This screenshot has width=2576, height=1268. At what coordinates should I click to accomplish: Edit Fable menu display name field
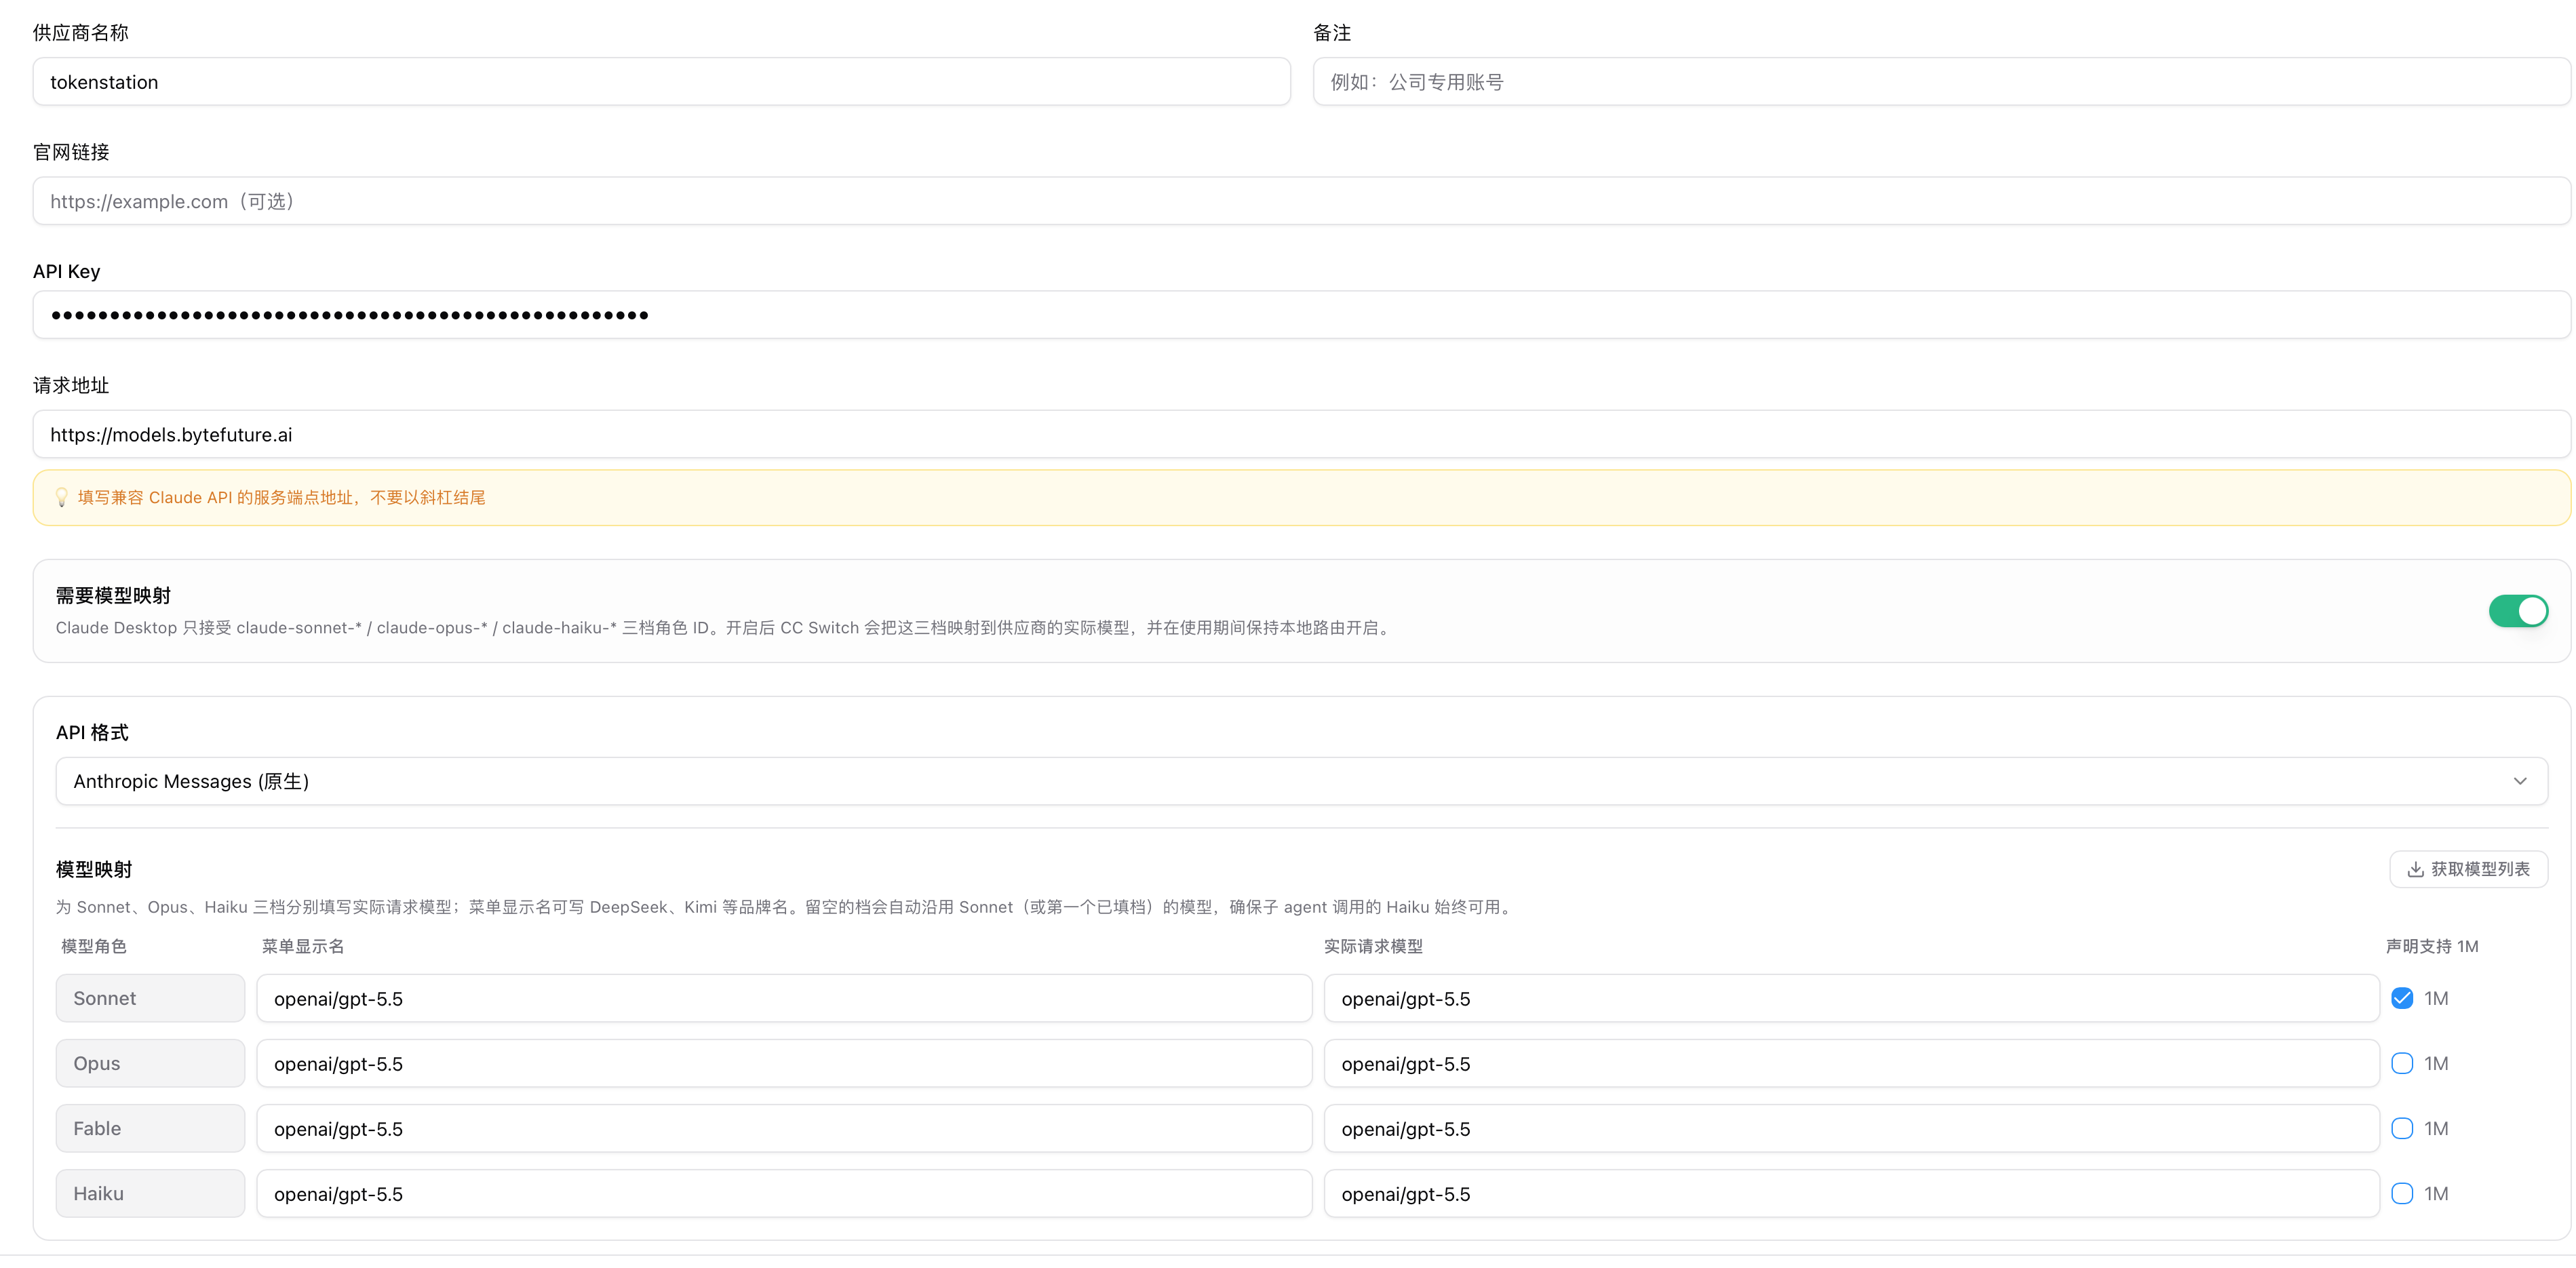784,1128
